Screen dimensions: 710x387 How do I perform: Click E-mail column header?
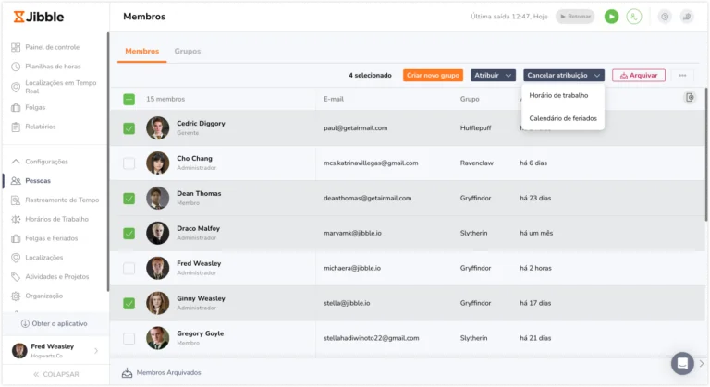[x=333, y=99]
